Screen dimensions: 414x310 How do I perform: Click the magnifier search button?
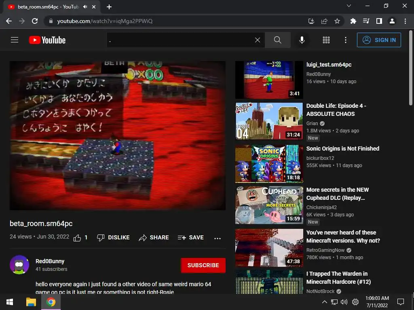tap(277, 40)
